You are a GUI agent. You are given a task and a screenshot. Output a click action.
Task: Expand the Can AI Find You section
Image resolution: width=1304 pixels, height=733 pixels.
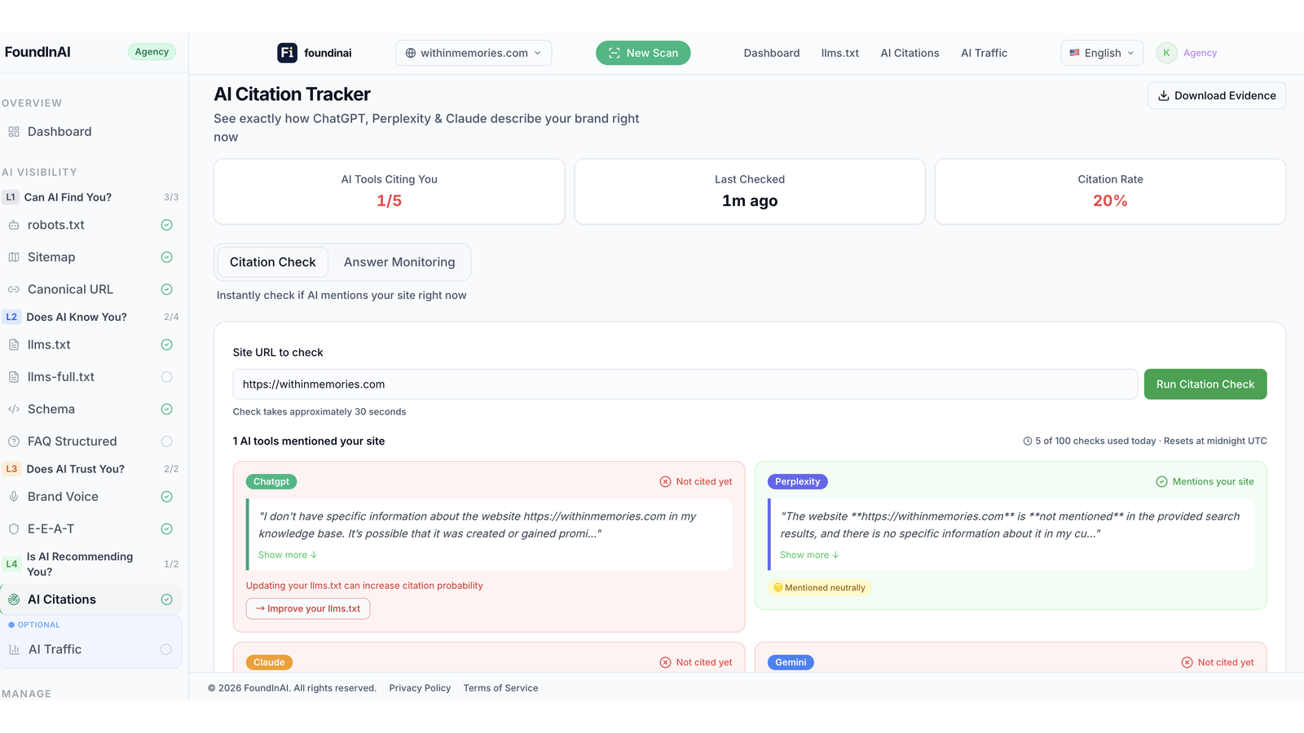click(x=90, y=197)
